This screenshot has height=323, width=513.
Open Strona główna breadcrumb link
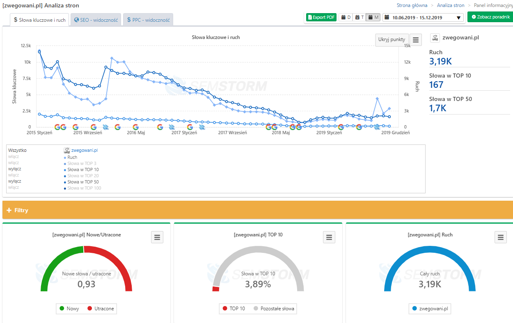[412, 5]
